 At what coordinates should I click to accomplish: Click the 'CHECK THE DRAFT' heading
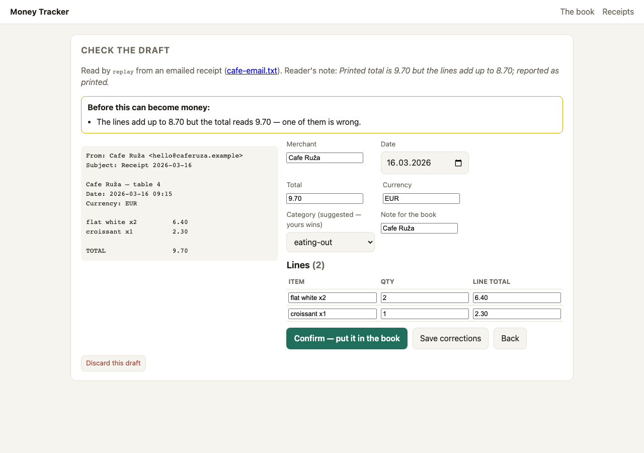pyautogui.click(x=125, y=50)
